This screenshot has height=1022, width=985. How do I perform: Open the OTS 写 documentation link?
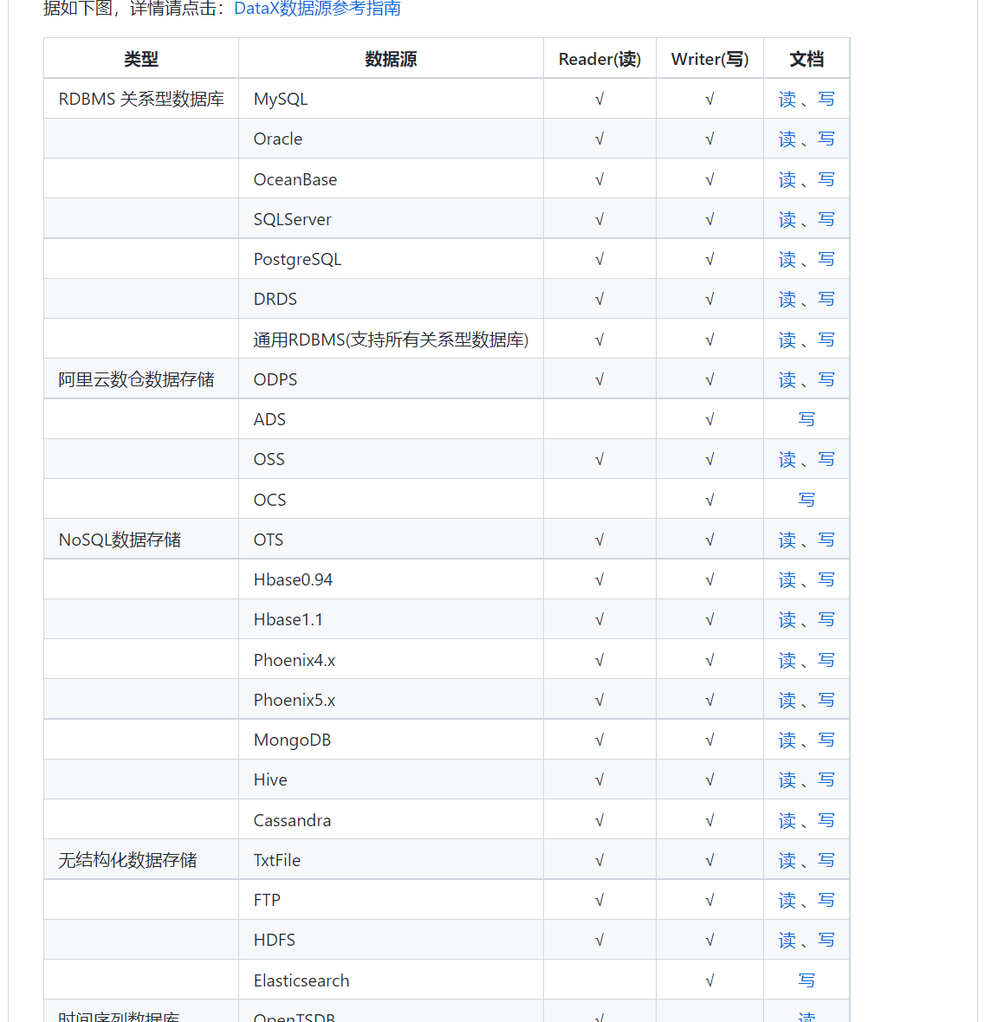click(x=826, y=540)
